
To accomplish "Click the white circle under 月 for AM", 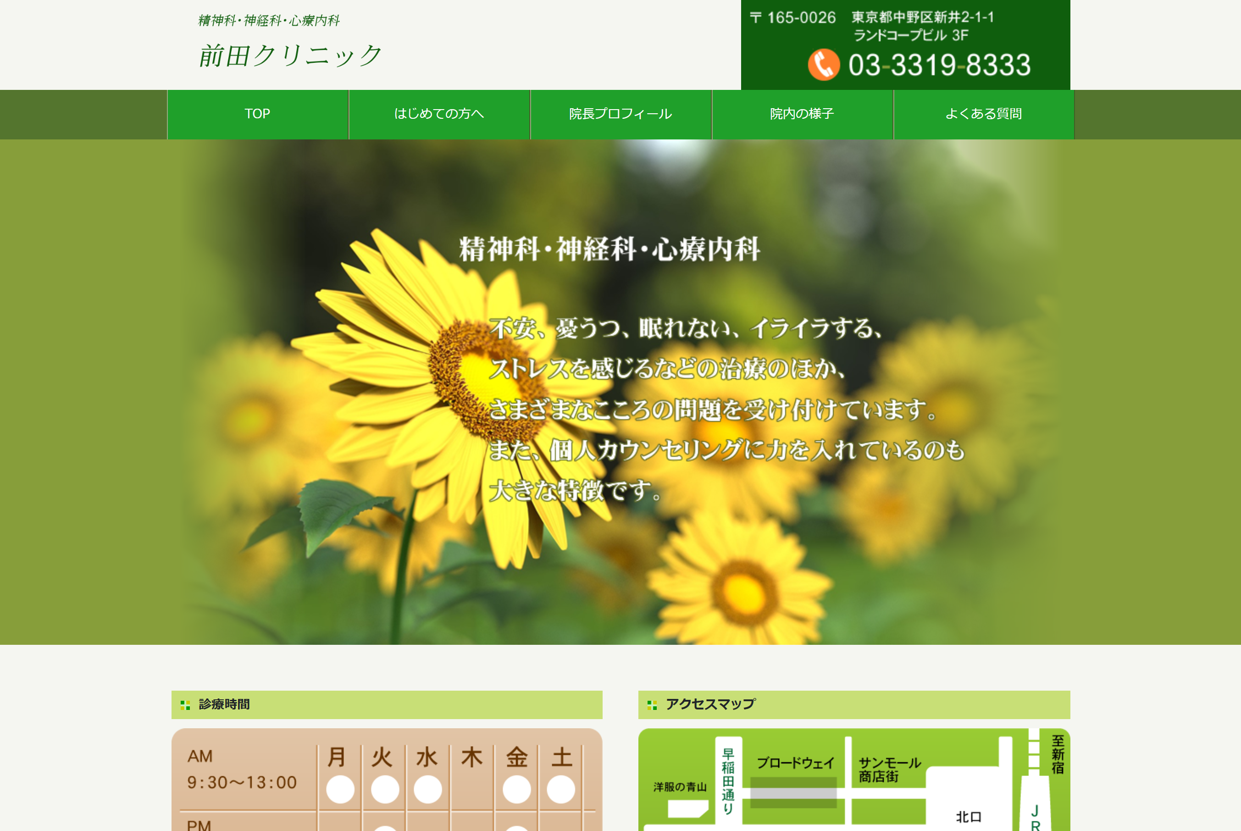I will click(340, 790).
